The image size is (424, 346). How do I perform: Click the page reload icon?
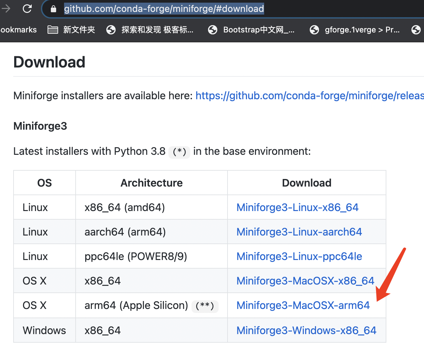point(27,9)
